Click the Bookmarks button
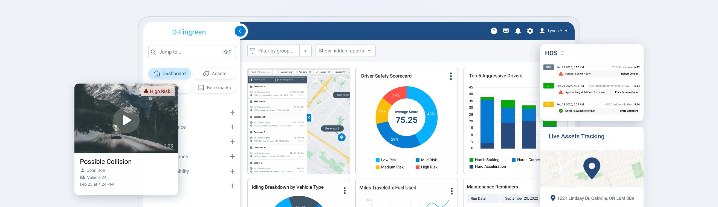Viewport: 718px width, 207px height. (x=214, y=88)
